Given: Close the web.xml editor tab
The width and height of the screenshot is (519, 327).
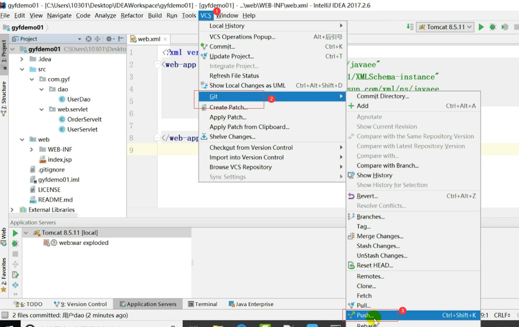Looking at the screenshot, I should [x=165, y=39].
